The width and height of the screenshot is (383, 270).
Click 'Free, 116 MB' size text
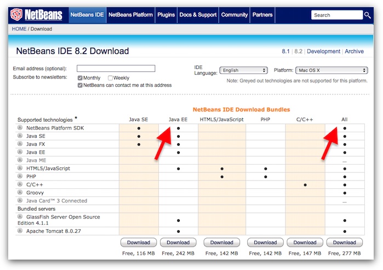[x=139, y=254]
